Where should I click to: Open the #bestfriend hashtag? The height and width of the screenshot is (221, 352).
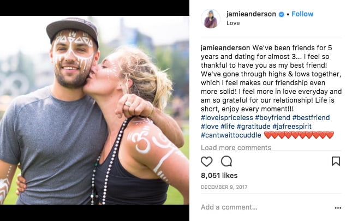(x=311, y=117)
